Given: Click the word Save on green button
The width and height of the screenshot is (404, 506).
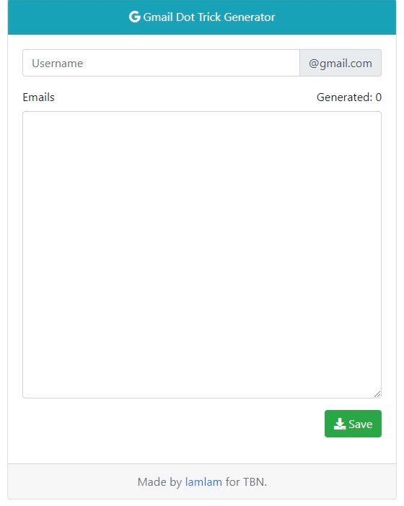Looking at the screenshot, I should 361,424.
